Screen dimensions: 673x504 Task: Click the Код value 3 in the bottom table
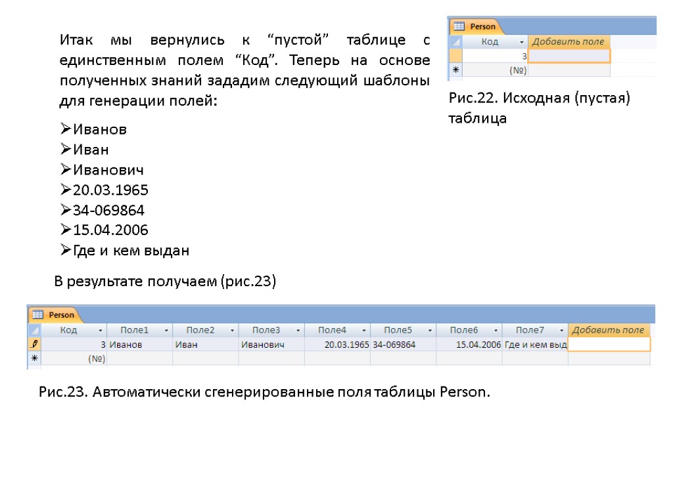[x=74, y=345]
